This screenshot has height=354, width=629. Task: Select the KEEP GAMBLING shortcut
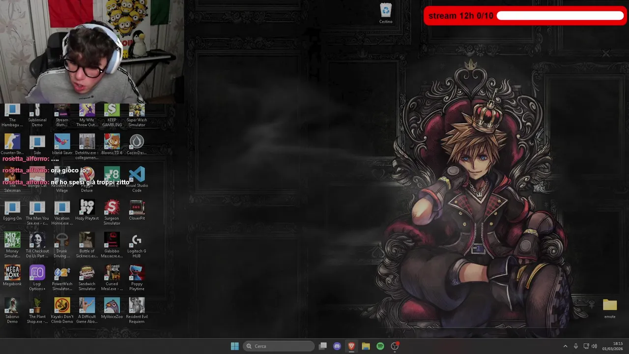pyautogui.click(x=112, y=116)
